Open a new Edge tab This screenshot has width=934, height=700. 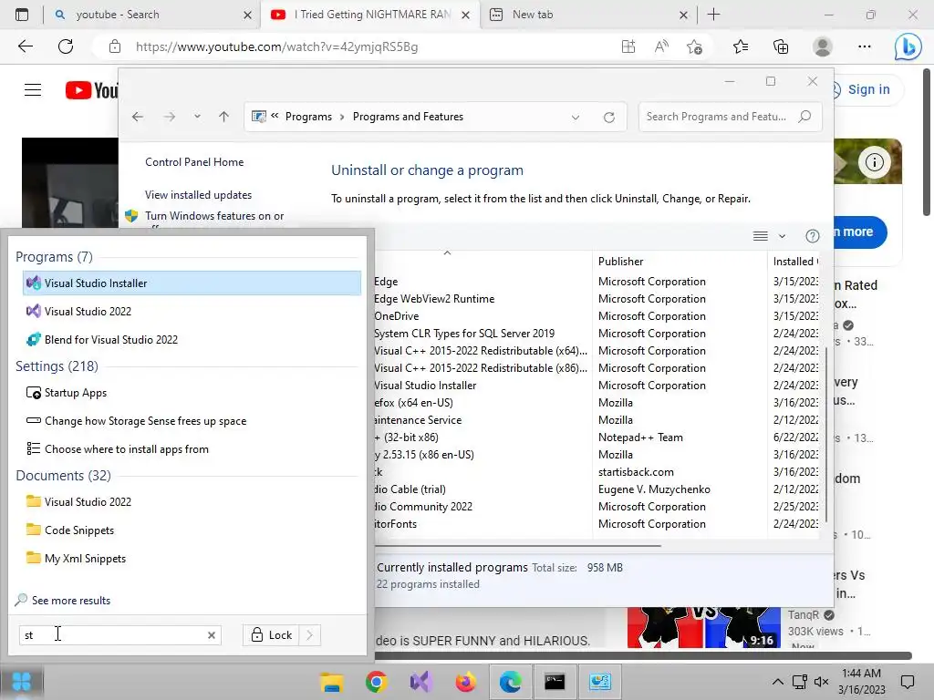(713, 15)
